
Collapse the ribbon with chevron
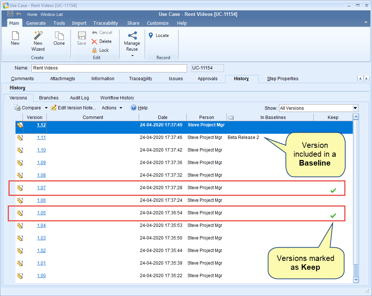point(366,22)
